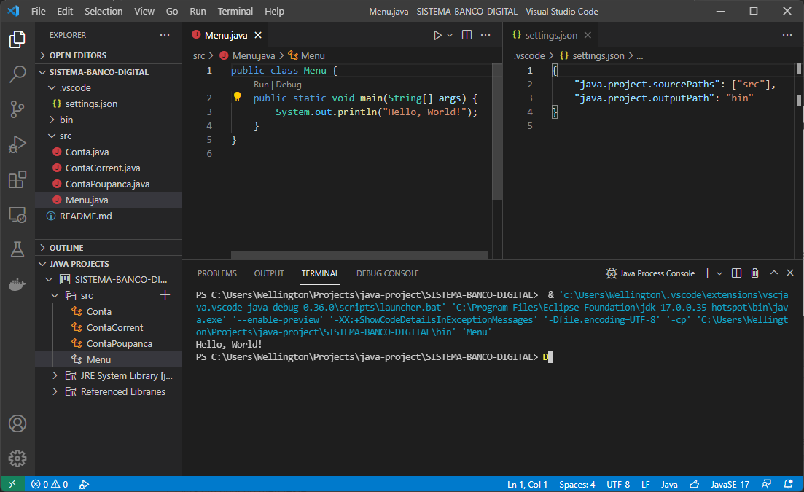Collapse the src folder in Explorer
The height and width of the screenshot is (492, 804).
point(51,136)
